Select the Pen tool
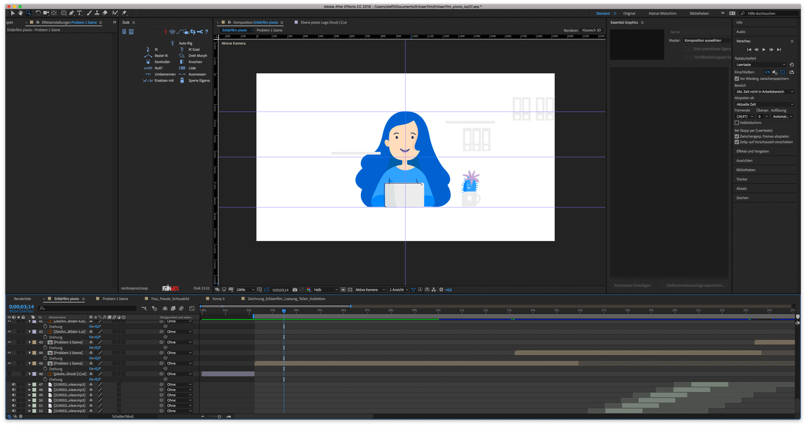The image size is (806, 426). (72, 13)
